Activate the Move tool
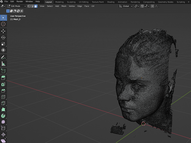 point(4,31)
